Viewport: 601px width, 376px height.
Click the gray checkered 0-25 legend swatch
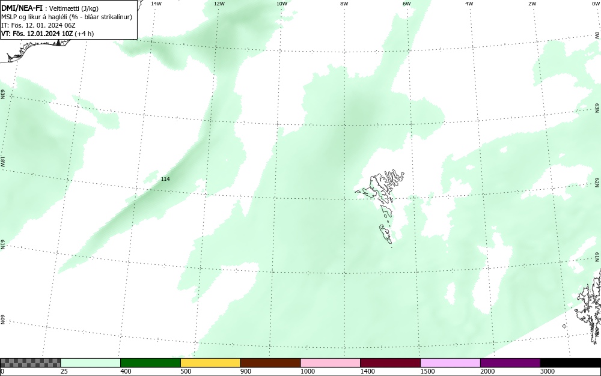(30, 363)
